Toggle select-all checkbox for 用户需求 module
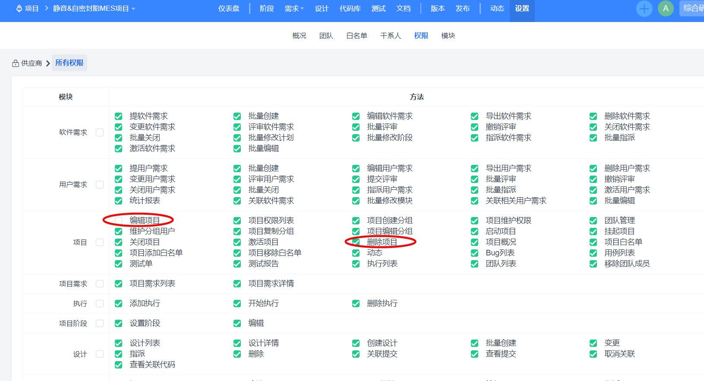Image resolution: width=704 pixels, height=381 pixels. tap(100, 185)
